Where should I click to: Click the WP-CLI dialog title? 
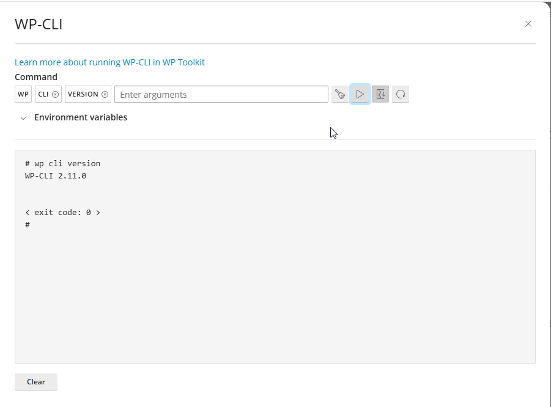[39, 24]
